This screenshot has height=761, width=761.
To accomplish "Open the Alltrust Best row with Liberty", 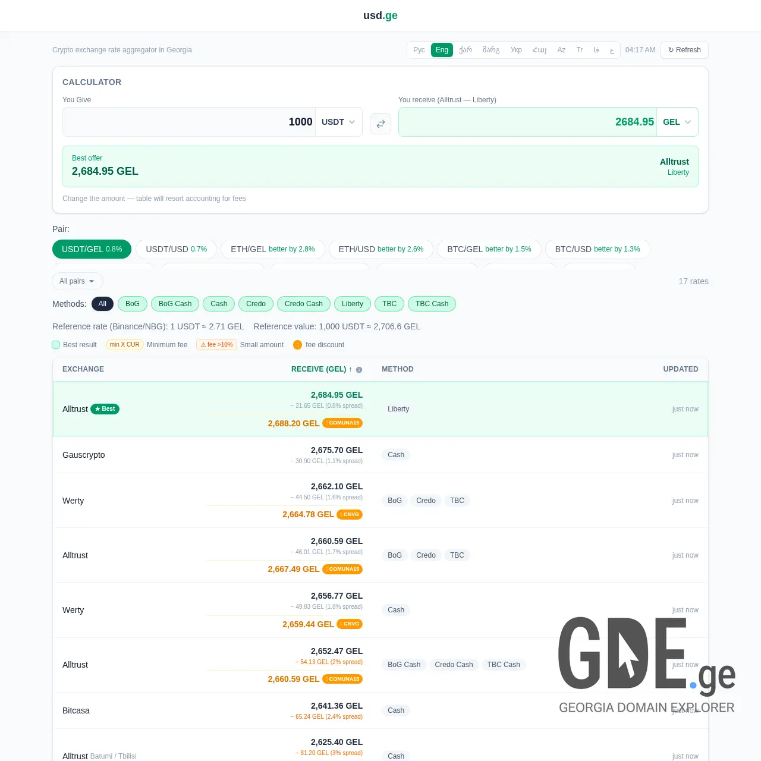I will 380,409.
